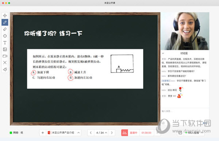Click the PowerPoint file icon

tap(49, 133)
